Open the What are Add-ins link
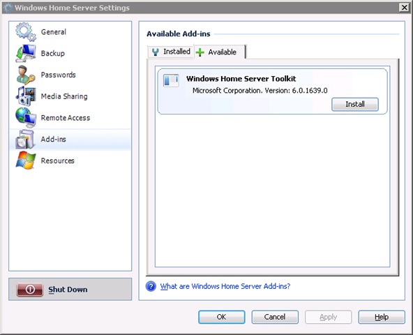The image size is (413, 335). point(225,286)
